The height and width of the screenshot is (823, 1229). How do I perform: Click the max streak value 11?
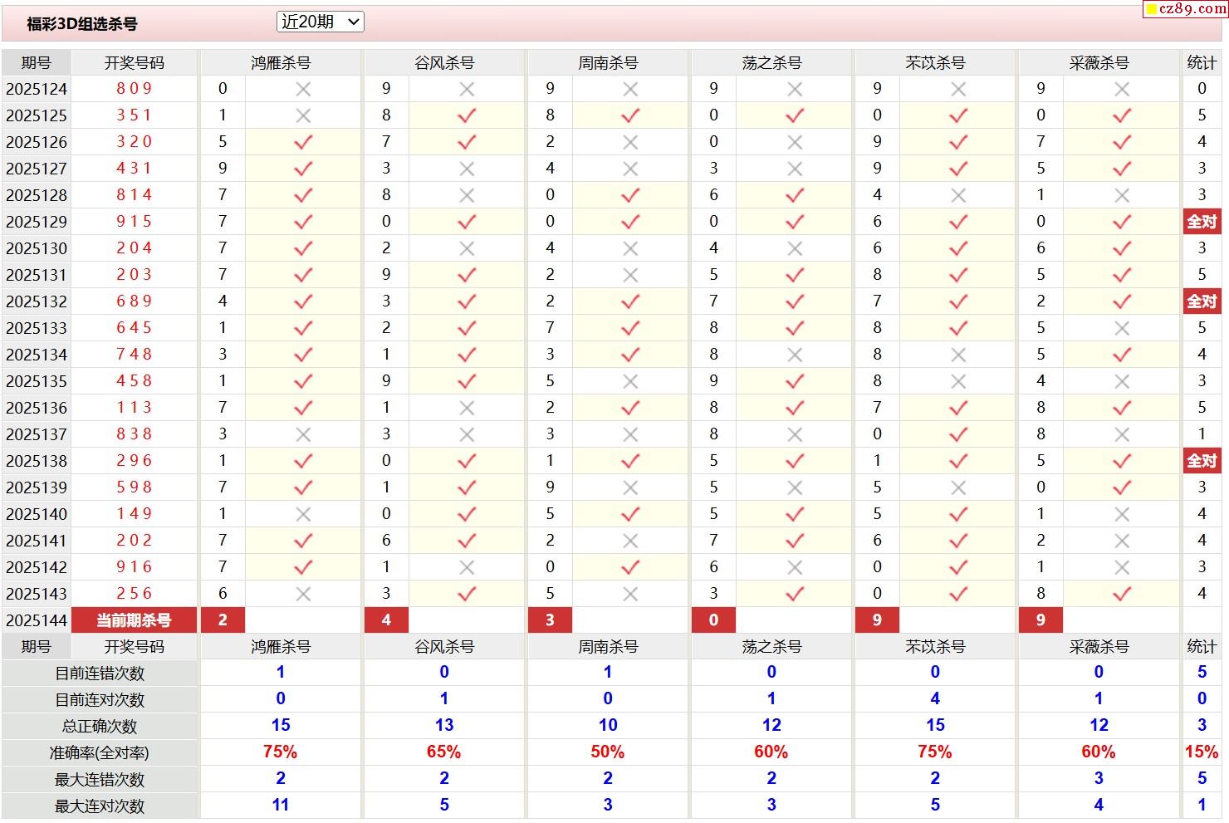281,806
